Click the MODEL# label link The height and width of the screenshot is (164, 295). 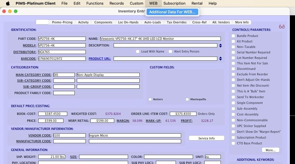click(x=30, y=45)
